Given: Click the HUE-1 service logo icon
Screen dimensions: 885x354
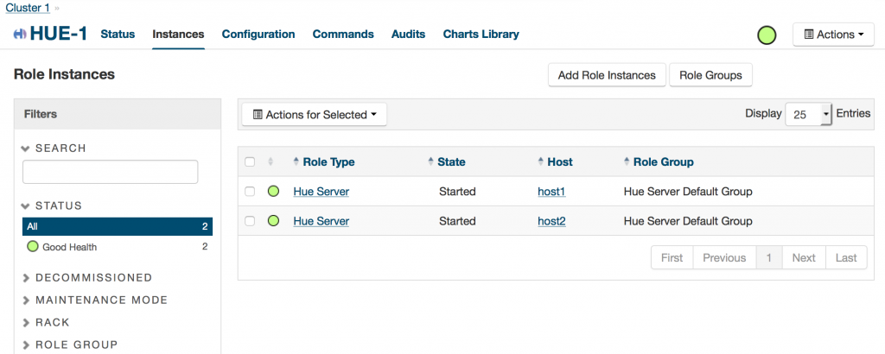Looking at the screenshot, I should click(x=20, y=35).
